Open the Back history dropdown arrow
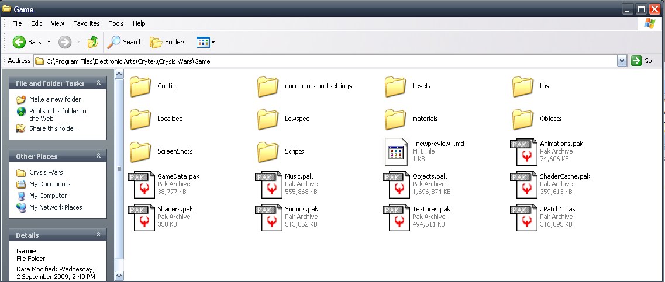 tap(49, 42)
